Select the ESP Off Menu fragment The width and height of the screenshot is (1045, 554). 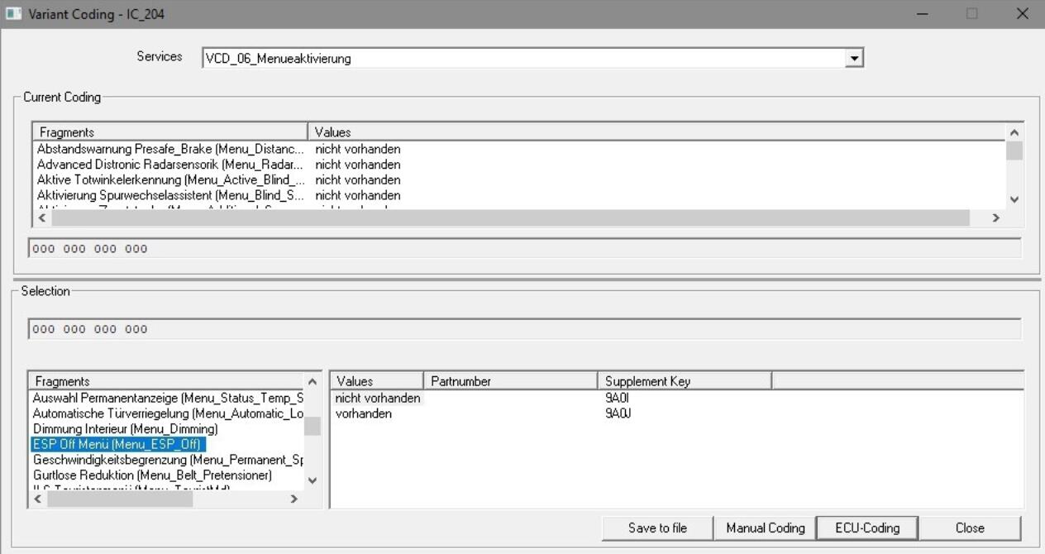(117, 444)
